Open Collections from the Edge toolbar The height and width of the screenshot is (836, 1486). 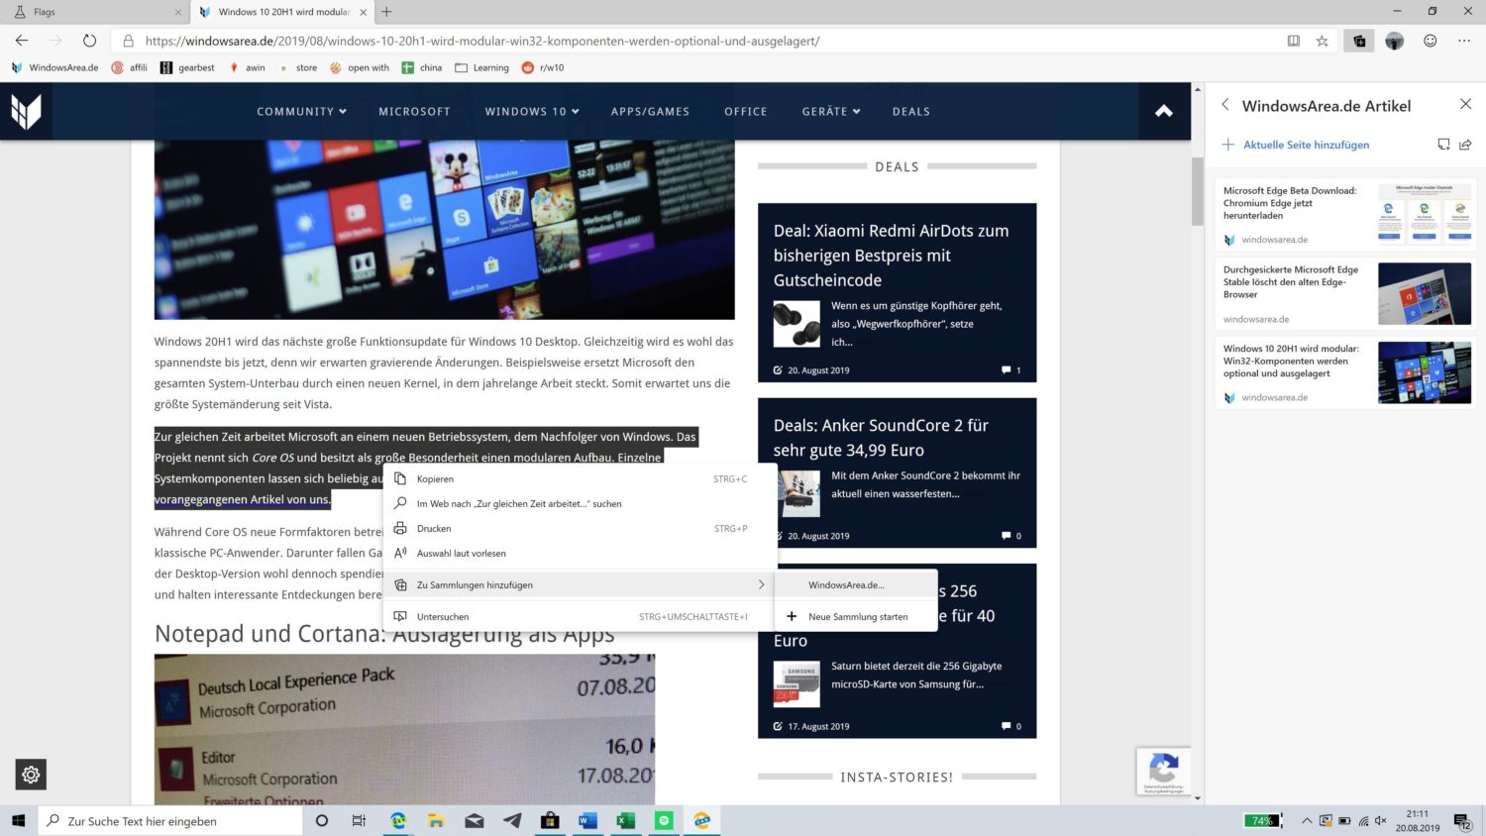coord(1359,41)
